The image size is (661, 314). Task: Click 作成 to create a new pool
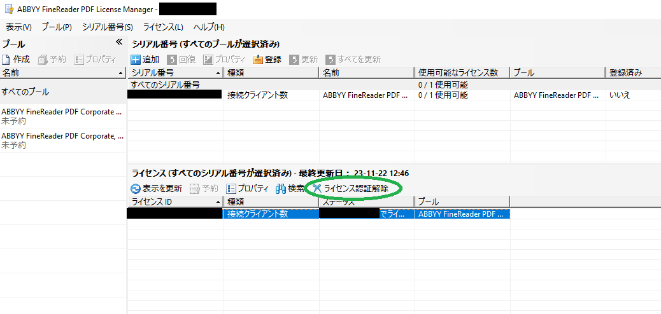[16, 59]
